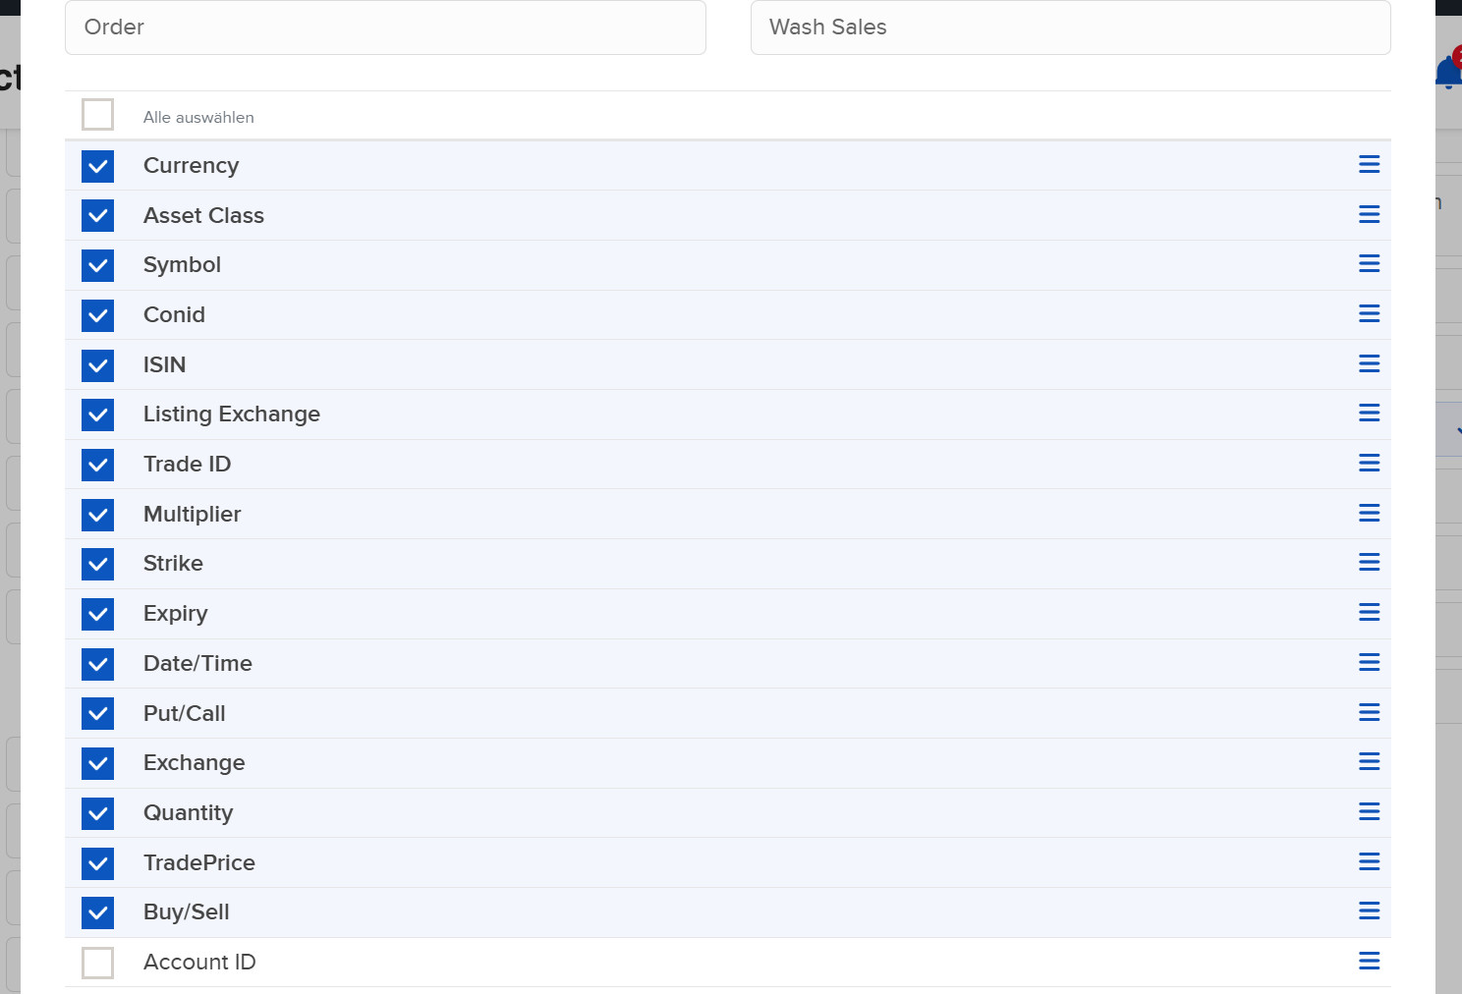Uncheck the Listing Exchange checkbox
This screenshot has width=1462, height=994.
[x=98, y=414]
